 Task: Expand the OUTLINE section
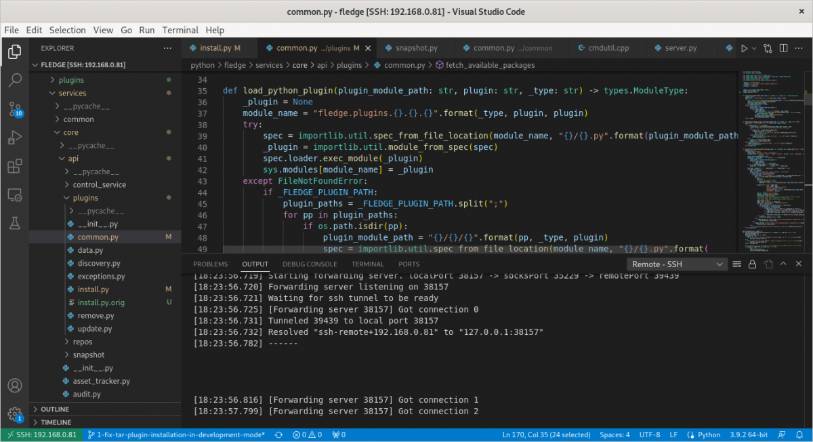tap(54, 409)
